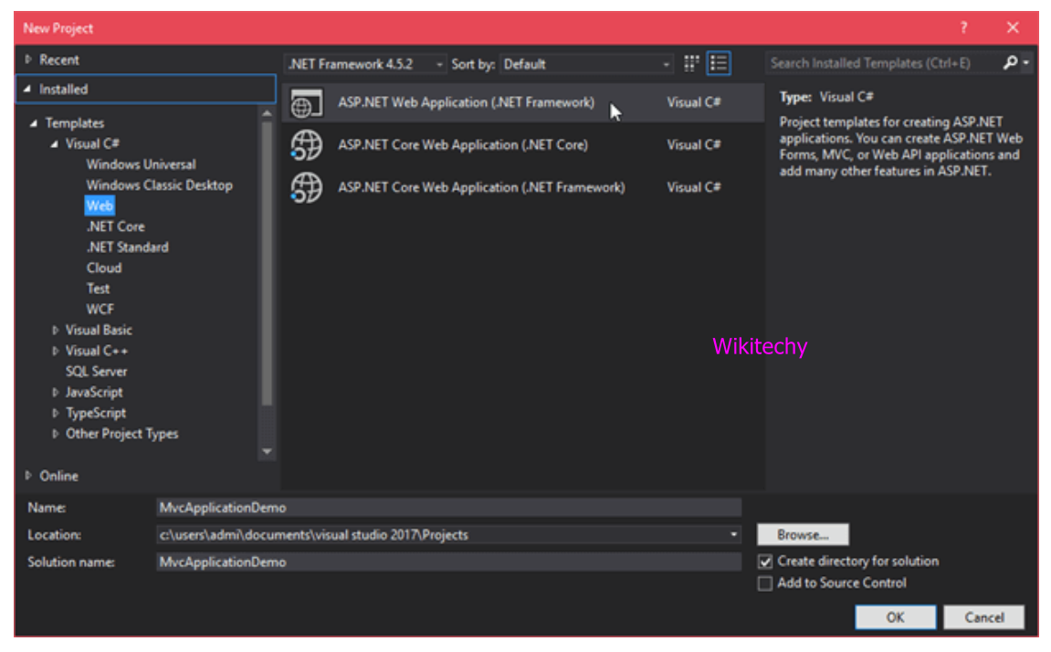Viewport: 1051px width, 652px height.
Task: Open the Sort by Default dropdown
Action: point(586,64)
